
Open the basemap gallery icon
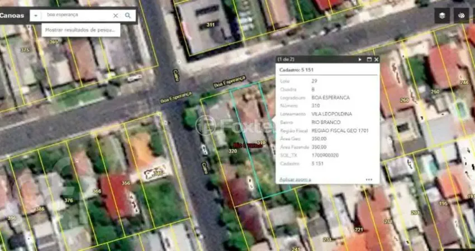[461, 16]
